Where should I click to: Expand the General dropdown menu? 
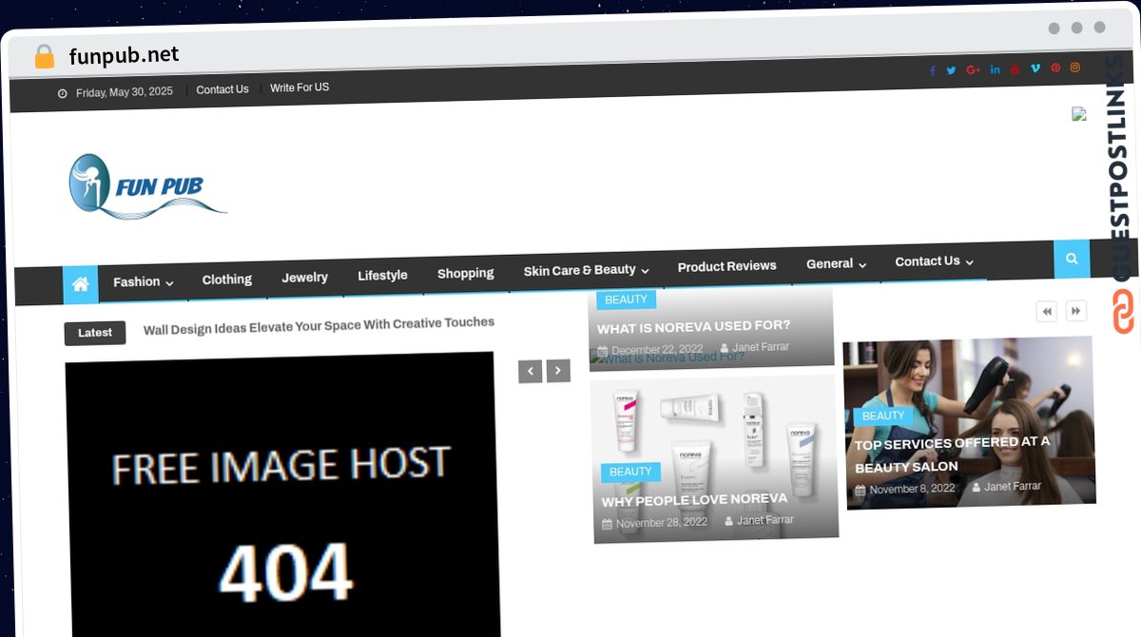tap(835, 264)
